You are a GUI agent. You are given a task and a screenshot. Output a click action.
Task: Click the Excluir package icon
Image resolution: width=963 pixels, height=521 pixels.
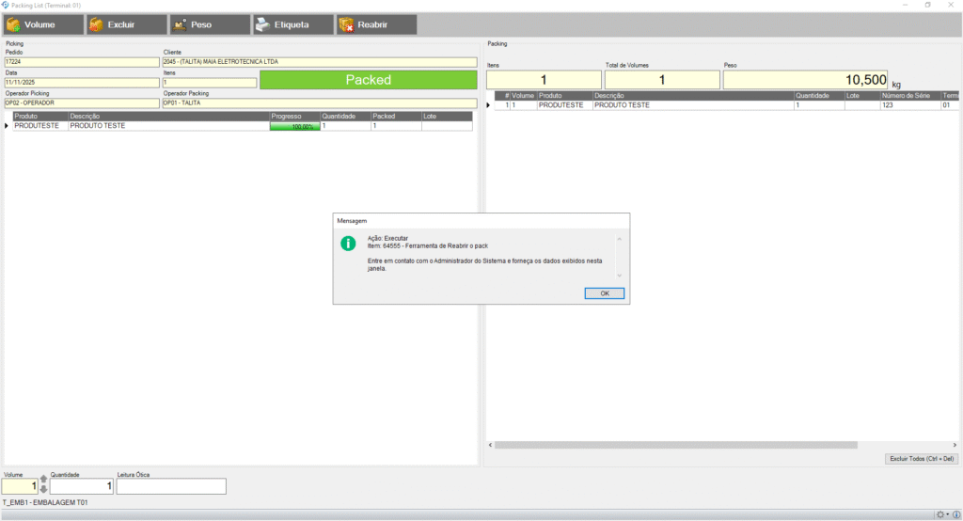click(x=96, y=24)
